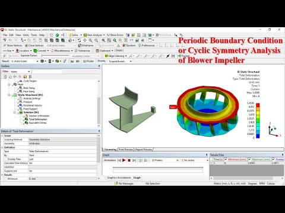
Task: Switch to Print Preview tab
Action: coord(126,150)
